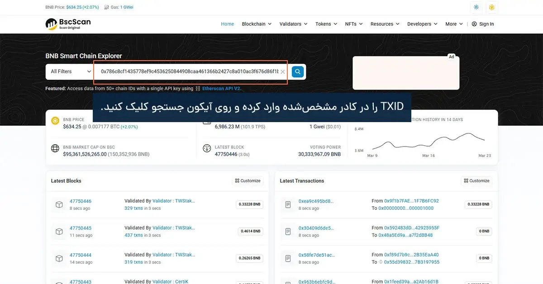Click the globe icon beside BNB Market Cap
Viewport: 543px width, 284px height.
[55, 148]
